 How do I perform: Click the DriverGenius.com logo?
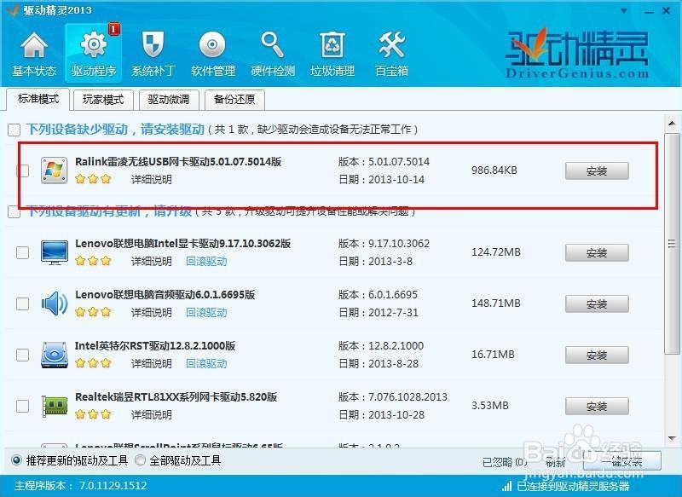pos(577,54)
